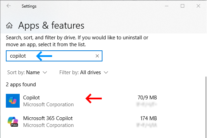Screen dimensions: 207x138
Task: Go to Settings home via house icon
Action: tap(10, 26)
